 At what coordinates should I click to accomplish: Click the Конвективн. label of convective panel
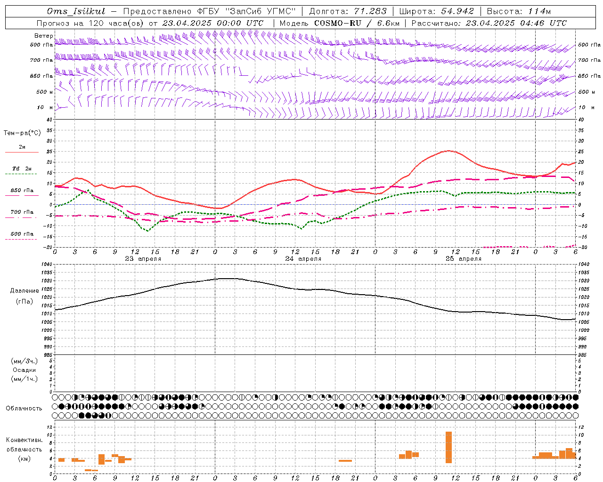click(x=24, y=440)
